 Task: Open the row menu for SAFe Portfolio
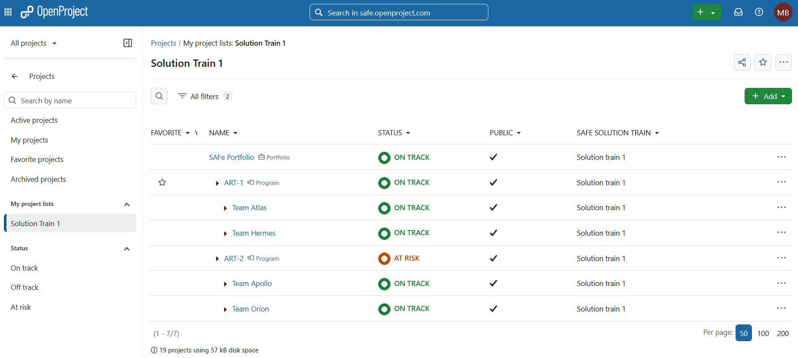(781, 157)
